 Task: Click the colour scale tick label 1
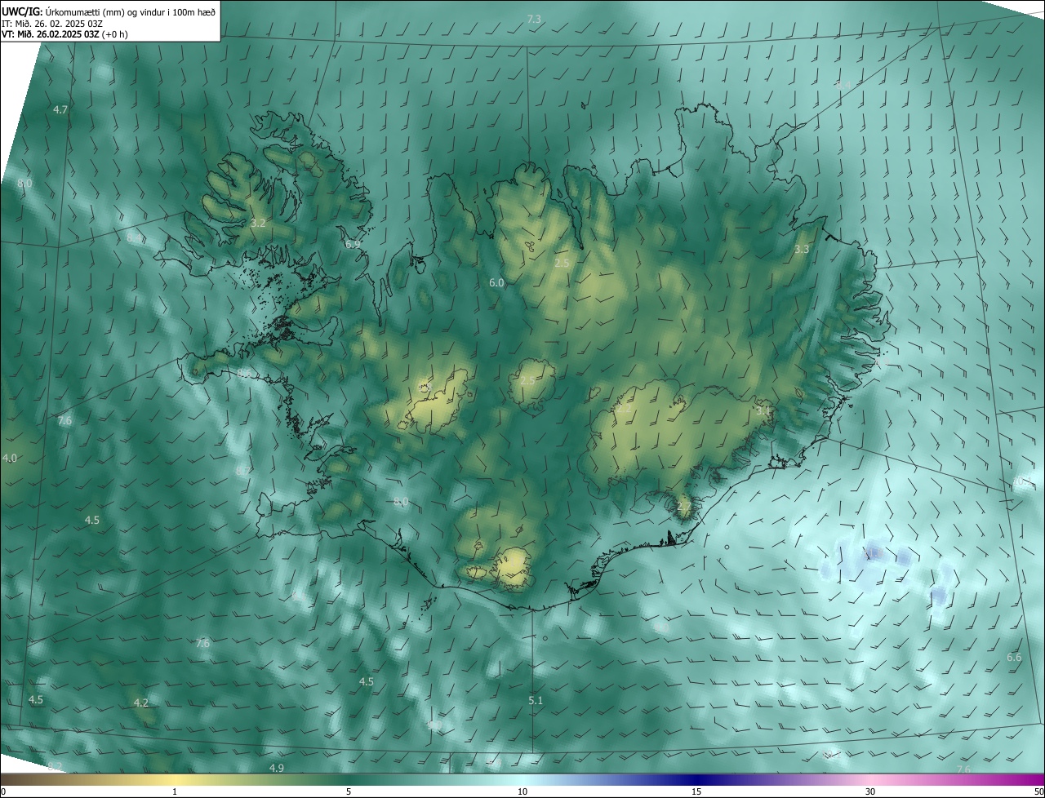click(x=175, y=791)
